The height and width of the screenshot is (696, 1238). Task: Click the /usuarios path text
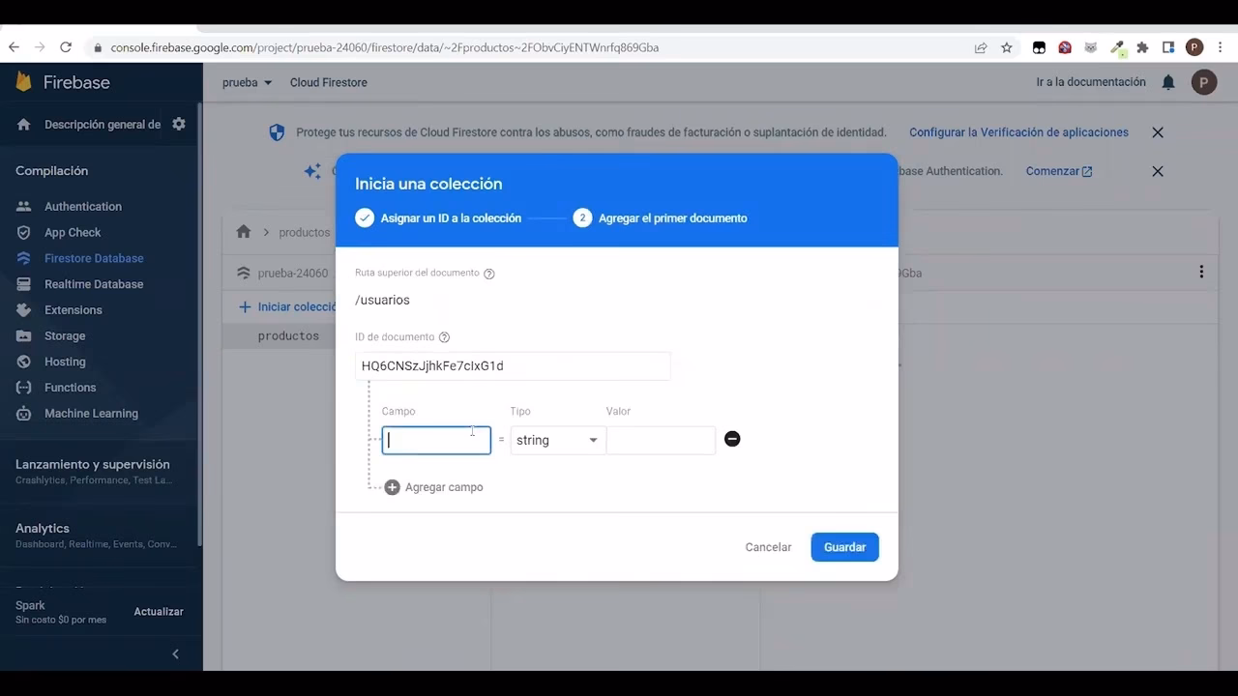click(382, 301)
